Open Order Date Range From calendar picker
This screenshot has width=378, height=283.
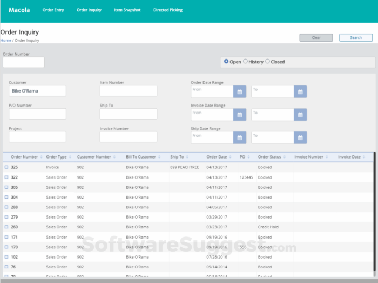pyautogui.click(x=240, y=92)
